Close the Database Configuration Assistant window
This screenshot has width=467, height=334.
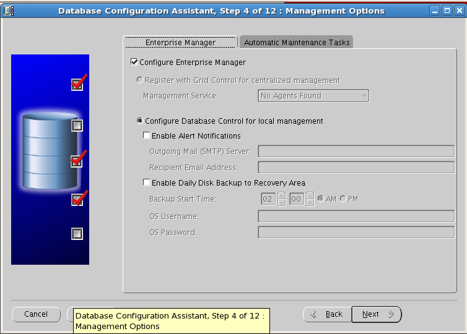click(x=460, y=11)
